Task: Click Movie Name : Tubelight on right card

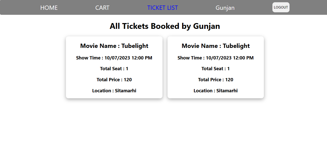Action: (216, 46)
